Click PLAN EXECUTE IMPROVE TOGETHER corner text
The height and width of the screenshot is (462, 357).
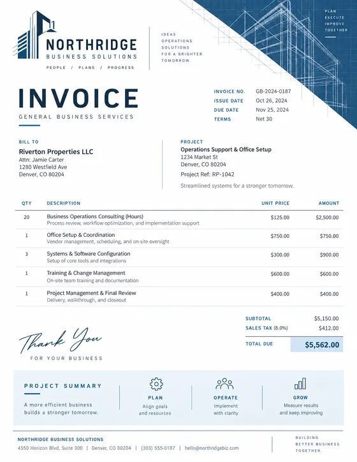pyautogui.click(x=336, y=20)
